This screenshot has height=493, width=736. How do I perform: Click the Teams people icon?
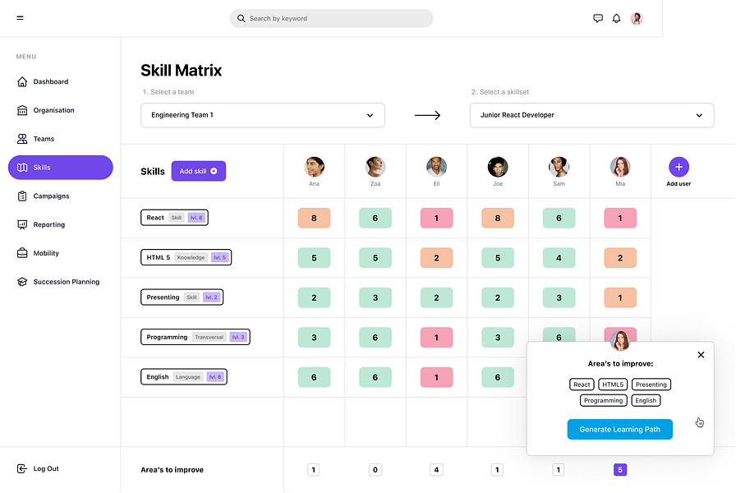(22, 139)
